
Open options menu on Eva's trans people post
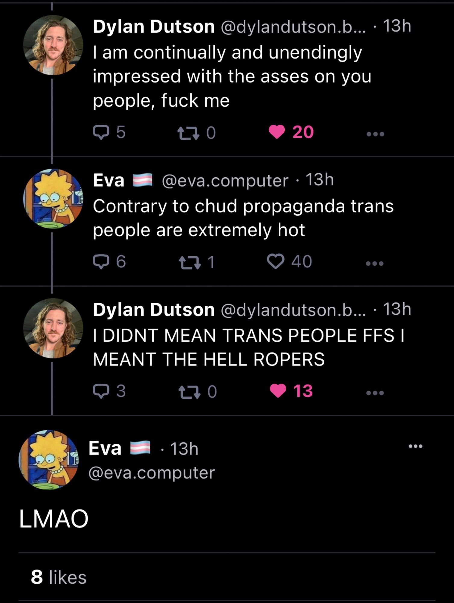coord(375,263)
